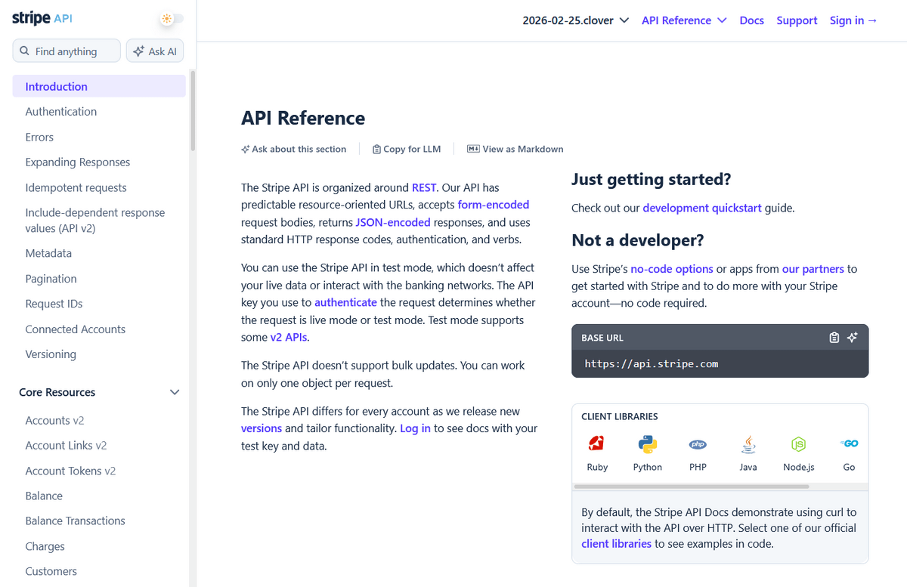
Task: Open Connected Accounts in the sidebar
Action: click(76, 329)
